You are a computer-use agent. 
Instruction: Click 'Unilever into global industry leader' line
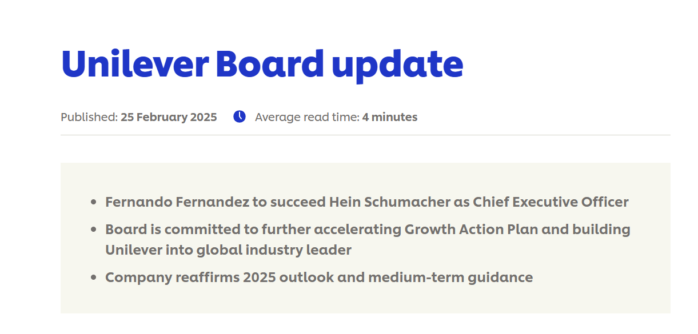(x=228, y=250)
